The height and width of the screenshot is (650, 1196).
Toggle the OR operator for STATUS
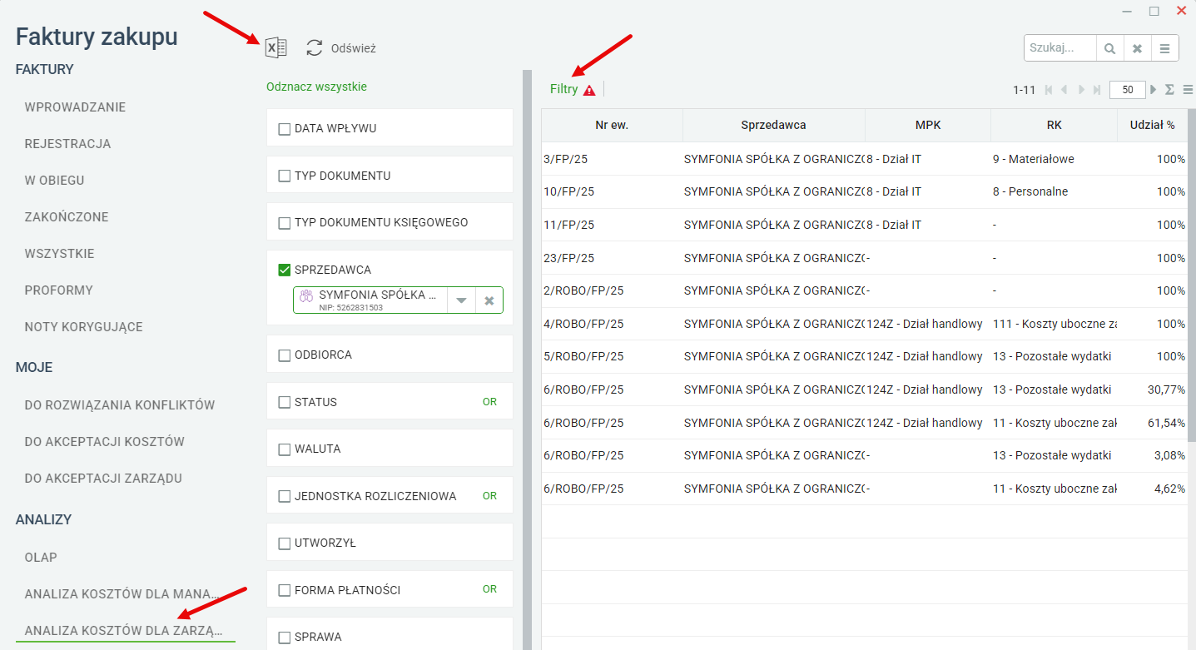point(489,402)
